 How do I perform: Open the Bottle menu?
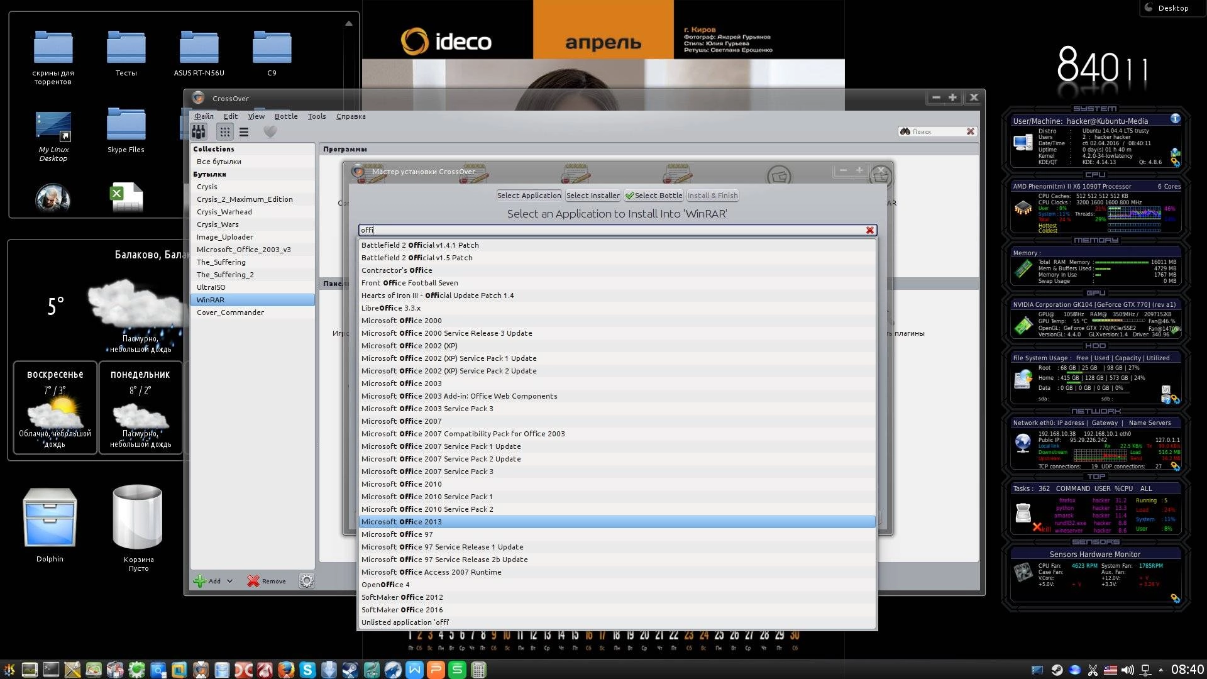(286, 116)
